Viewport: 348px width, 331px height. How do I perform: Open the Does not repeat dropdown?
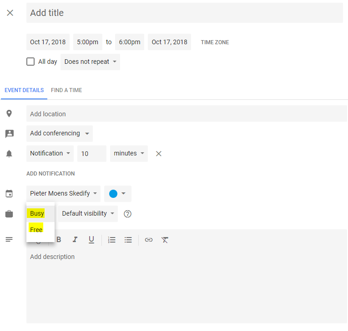pyautogui.click(x=90, y=62)
